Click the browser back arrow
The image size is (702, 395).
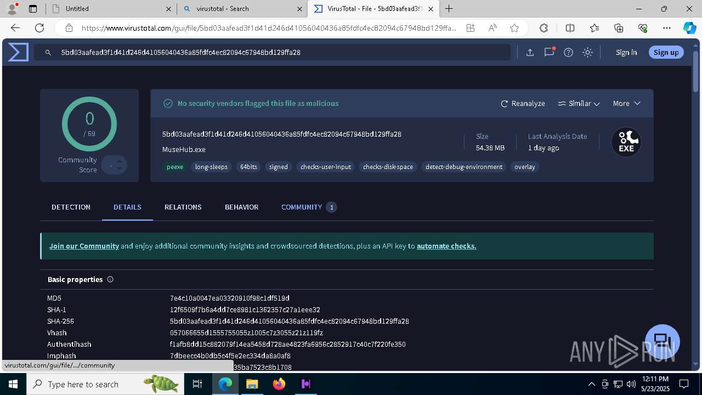coord(15,28)
